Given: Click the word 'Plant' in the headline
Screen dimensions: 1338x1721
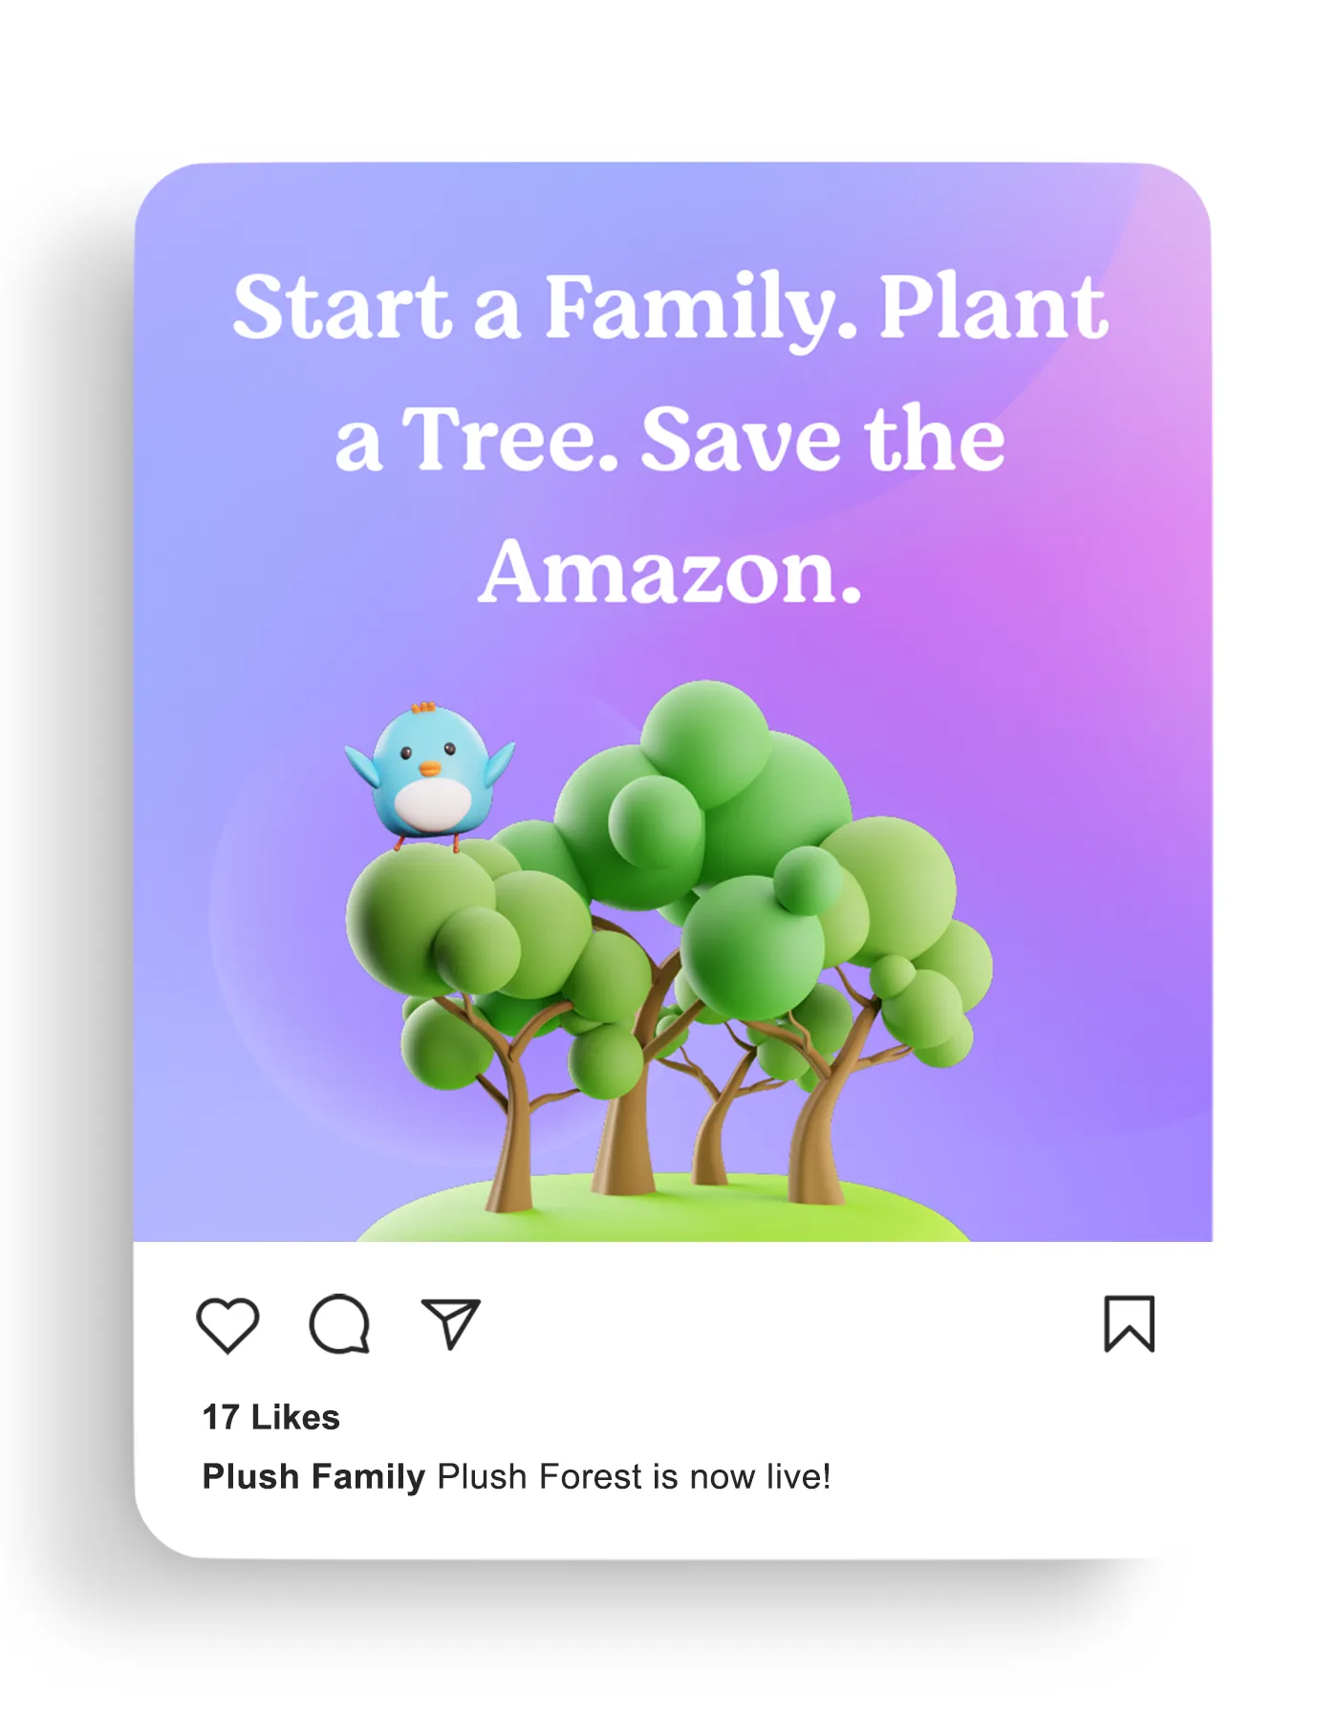Looking at the screenshot, I should click(993, 306).
